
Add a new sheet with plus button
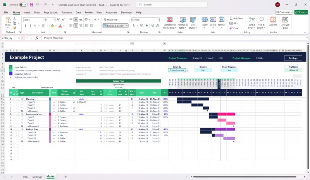pos(65,177)
